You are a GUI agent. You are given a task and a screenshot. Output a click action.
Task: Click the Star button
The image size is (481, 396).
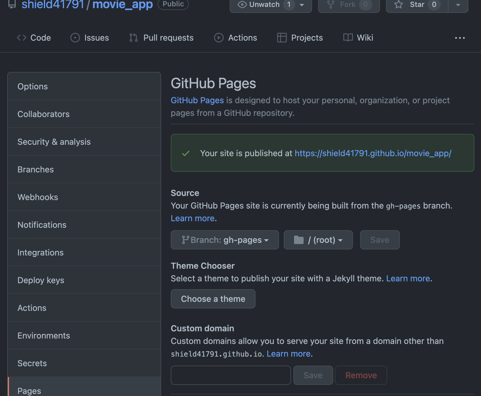click(x=417, y=5)
